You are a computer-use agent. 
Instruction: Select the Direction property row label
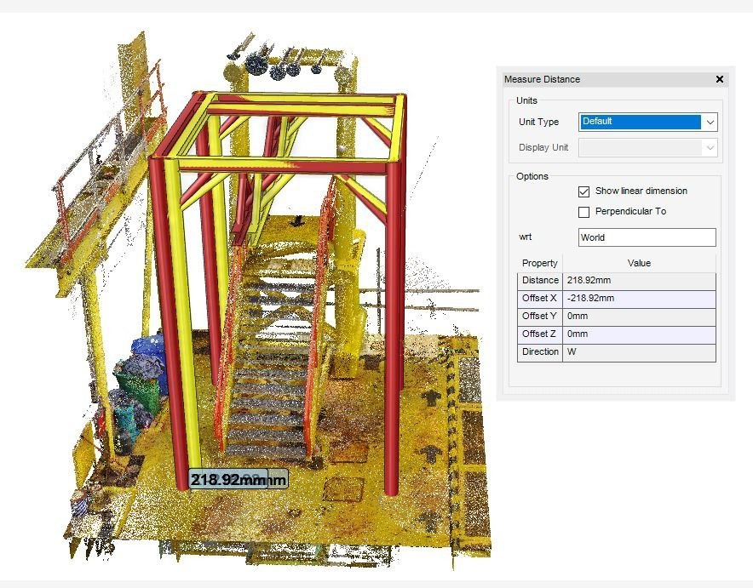(540, 352)
